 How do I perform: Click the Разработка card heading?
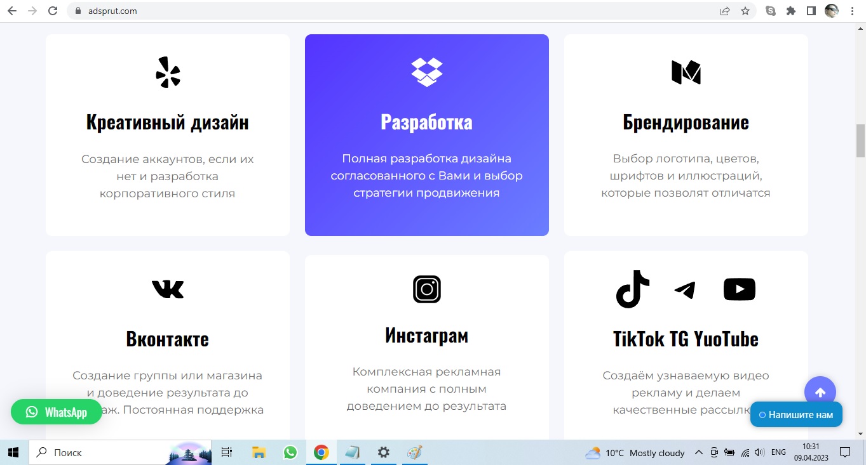(427, 122)
